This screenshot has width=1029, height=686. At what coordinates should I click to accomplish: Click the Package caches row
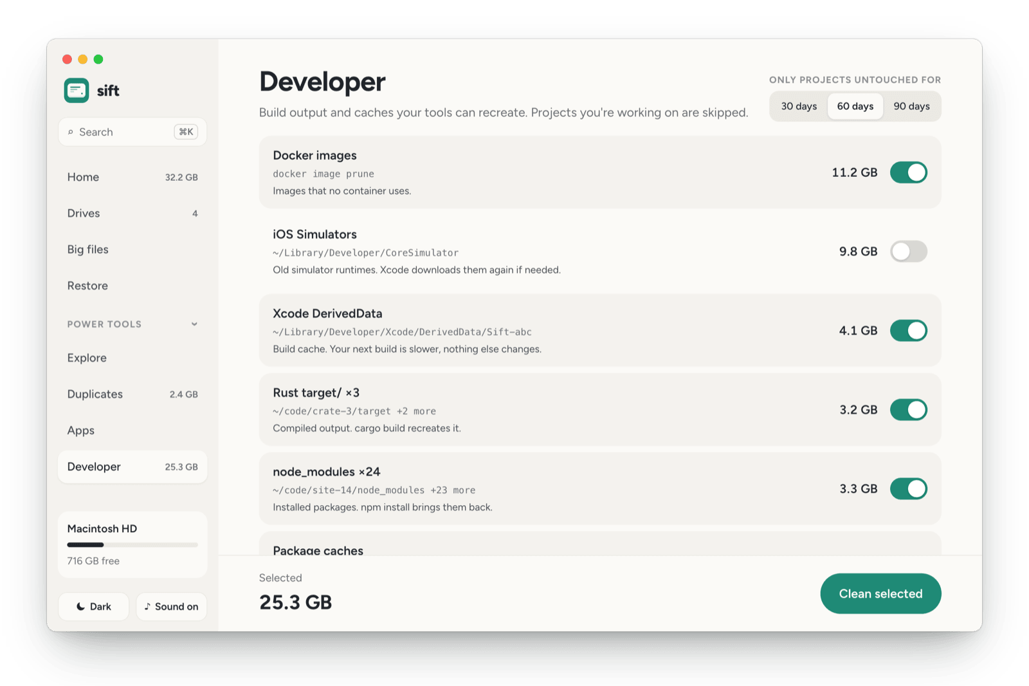click(x=600, y=544)
